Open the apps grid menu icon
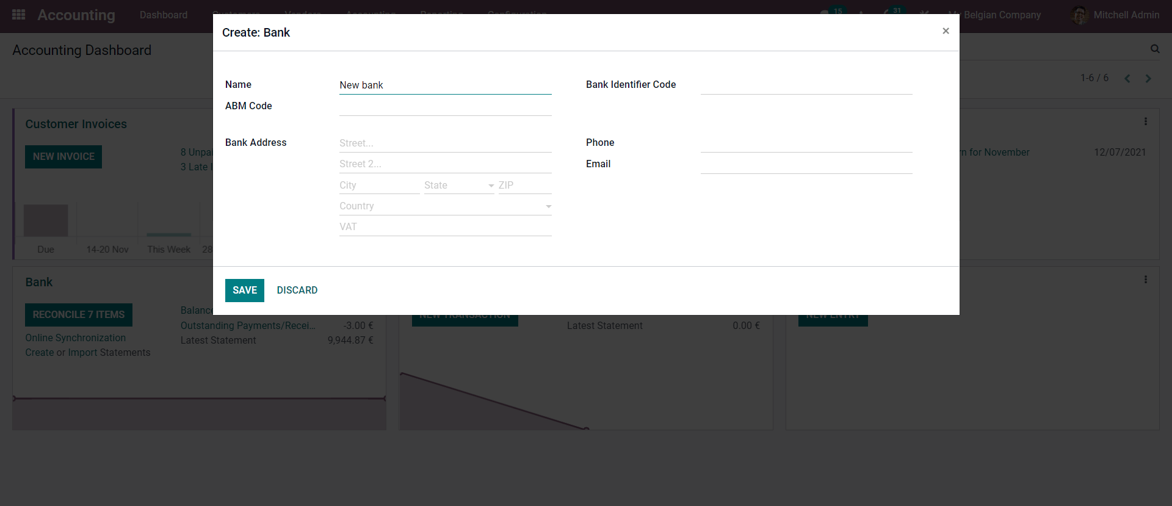Viewport: 1172px width, 506px height. tap(18, 15)
